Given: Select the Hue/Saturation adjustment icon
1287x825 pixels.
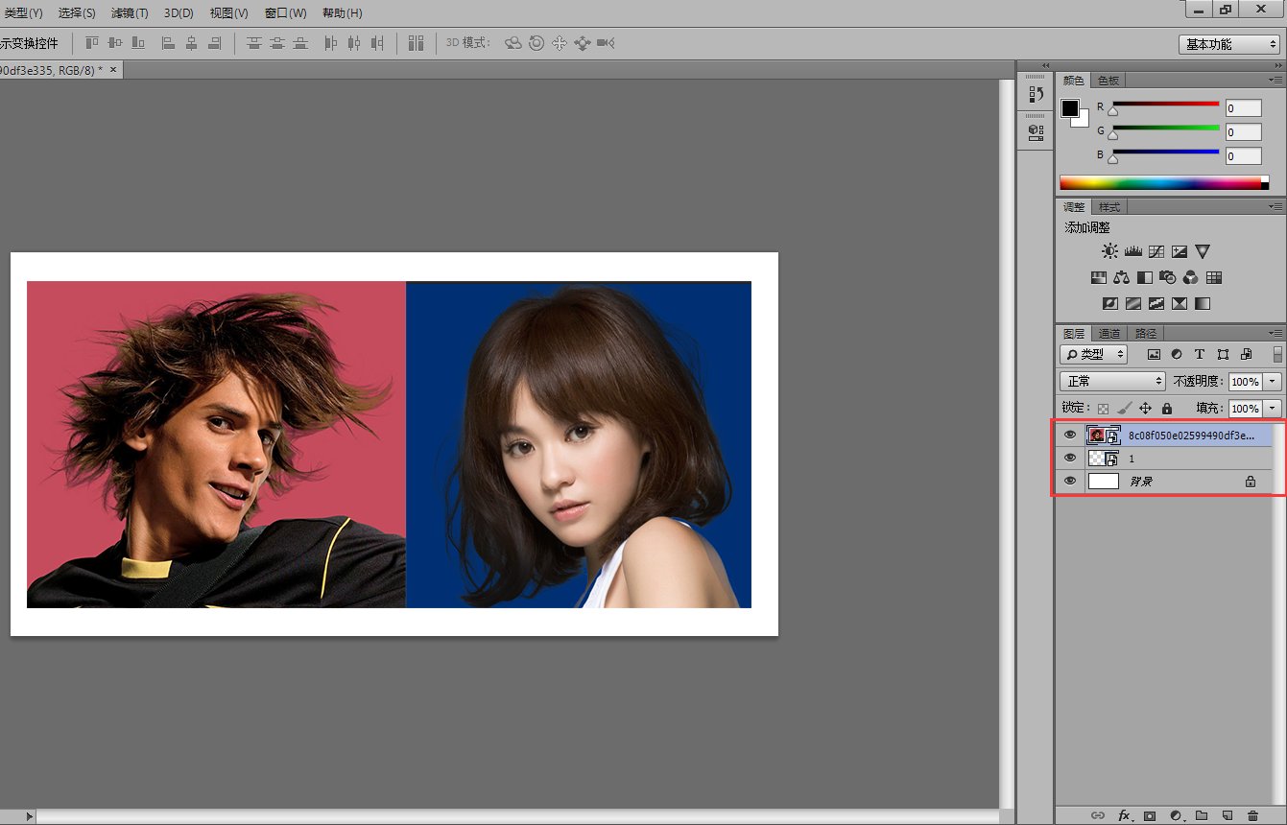Looking at the screenshot, I should tap(1098, 278).
